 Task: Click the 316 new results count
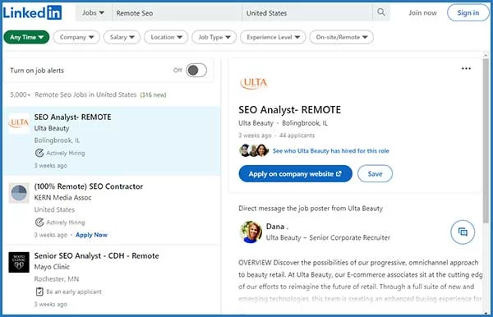153,95
